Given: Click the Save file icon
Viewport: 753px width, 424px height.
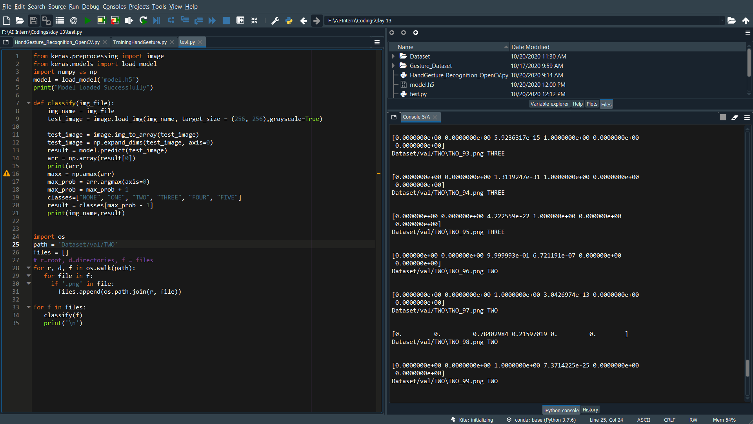Looking at the screenshot, I should tap(34, 20).
